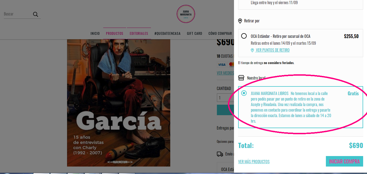Open the GIFT CARD menu item
The image size is (367, 174).
pyautogui.click(x=195, y=33)
